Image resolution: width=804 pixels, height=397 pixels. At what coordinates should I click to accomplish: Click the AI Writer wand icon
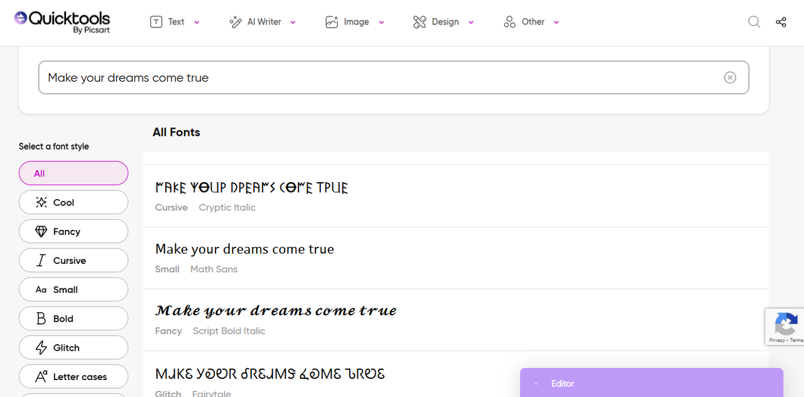[x=236, y=22]
